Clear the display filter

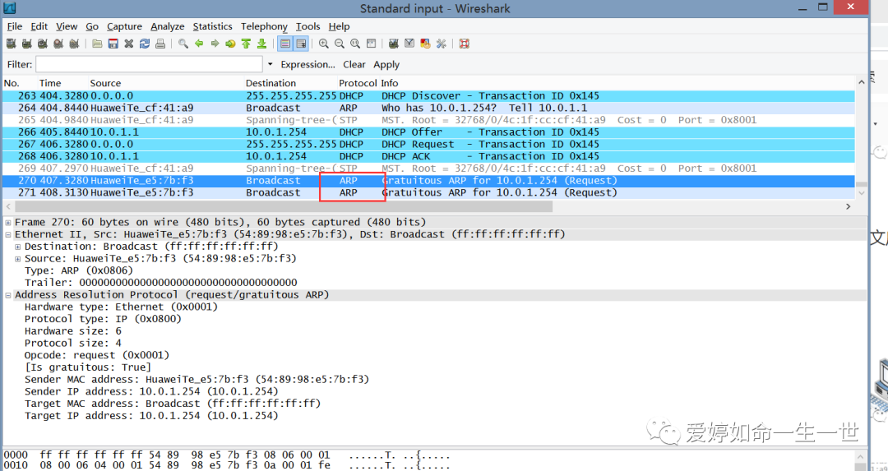(354, 65)
